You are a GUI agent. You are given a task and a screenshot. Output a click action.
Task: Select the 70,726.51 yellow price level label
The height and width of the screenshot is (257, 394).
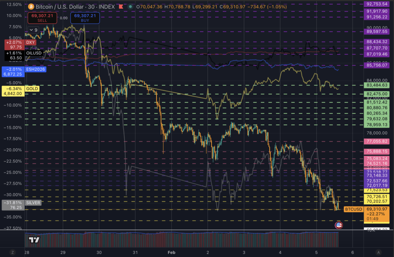(x=377, y=197)
